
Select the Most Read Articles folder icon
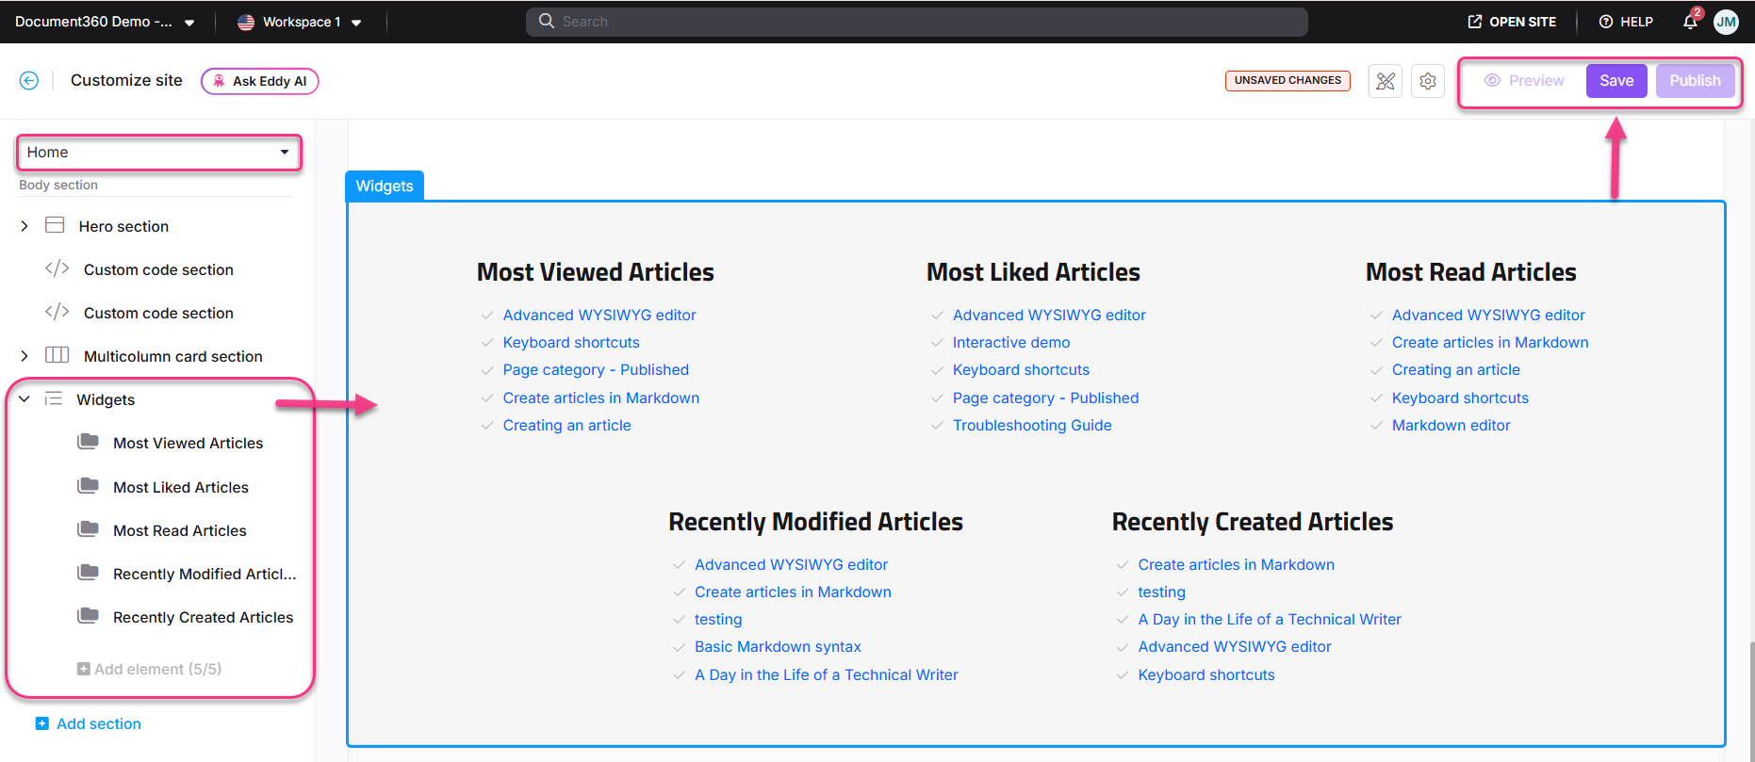[88, 529]
